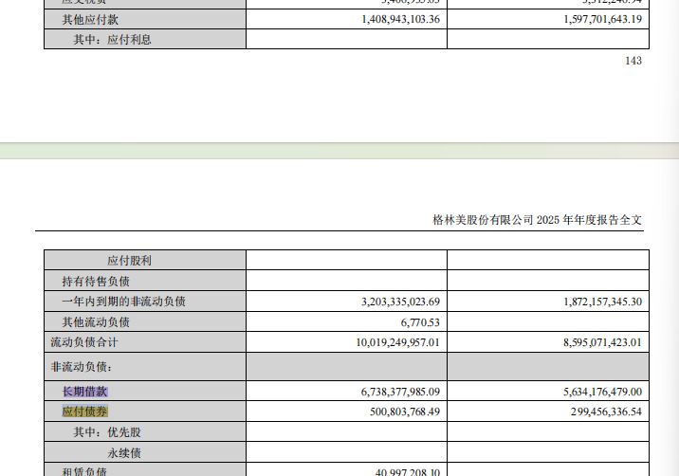Image resolution: width=679 pixels, height=476 pixels.
Task: Click the amount 3,203,335,023.69
Action: (x=401, y=302)
